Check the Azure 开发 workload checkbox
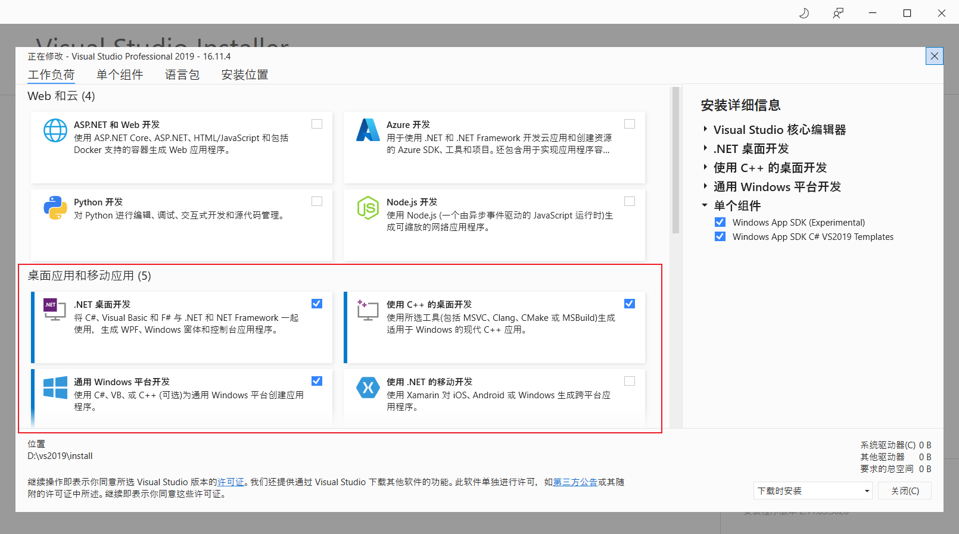 click(630, 124)
